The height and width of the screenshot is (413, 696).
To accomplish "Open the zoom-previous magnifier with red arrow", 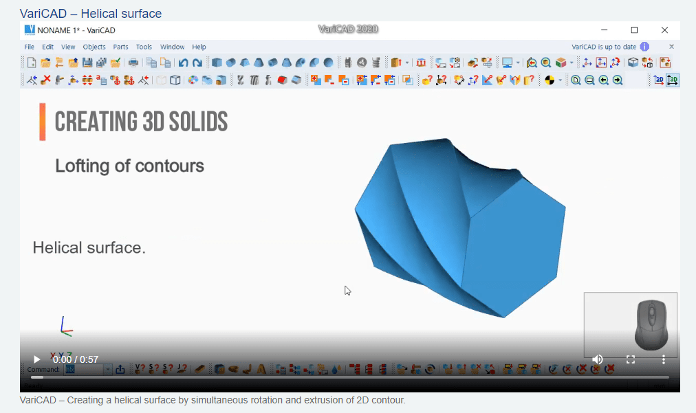I will click(532, 63).
